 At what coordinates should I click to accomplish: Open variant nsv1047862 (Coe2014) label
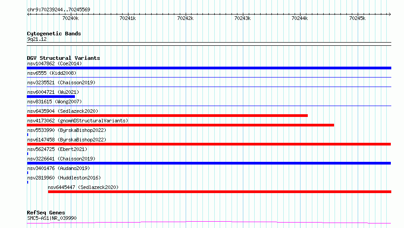[x=54, y=63]
